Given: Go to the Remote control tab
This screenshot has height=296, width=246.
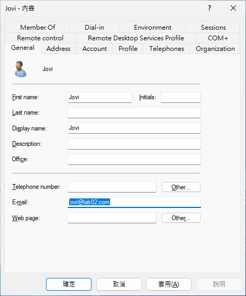Looking at the screenshot, I should coord(40,38).
